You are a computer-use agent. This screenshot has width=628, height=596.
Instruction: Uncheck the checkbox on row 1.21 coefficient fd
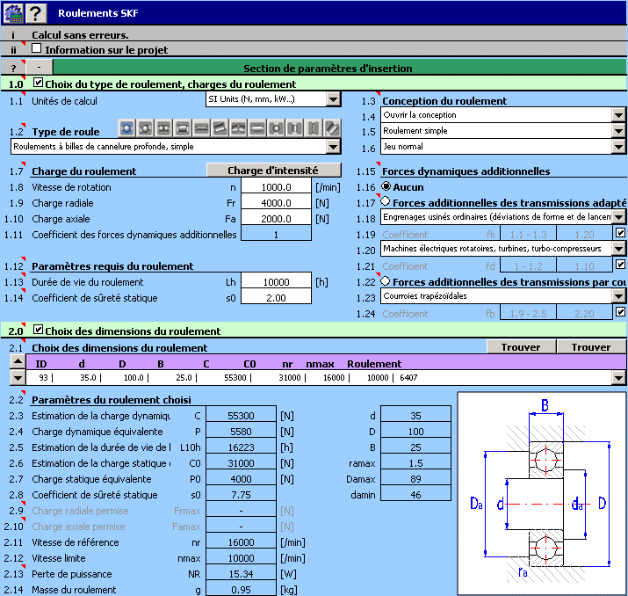[620, 264]
